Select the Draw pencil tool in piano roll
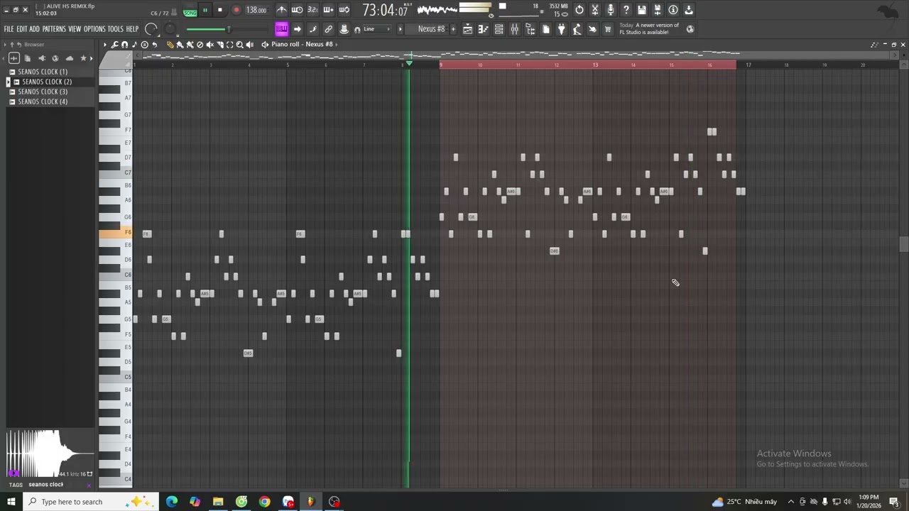The width and height of the screenshot is (909, 511). (x=170, y=44)
